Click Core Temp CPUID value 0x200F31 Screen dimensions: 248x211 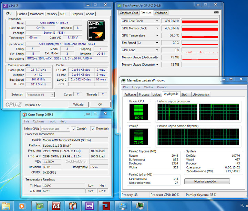point(75,173)
